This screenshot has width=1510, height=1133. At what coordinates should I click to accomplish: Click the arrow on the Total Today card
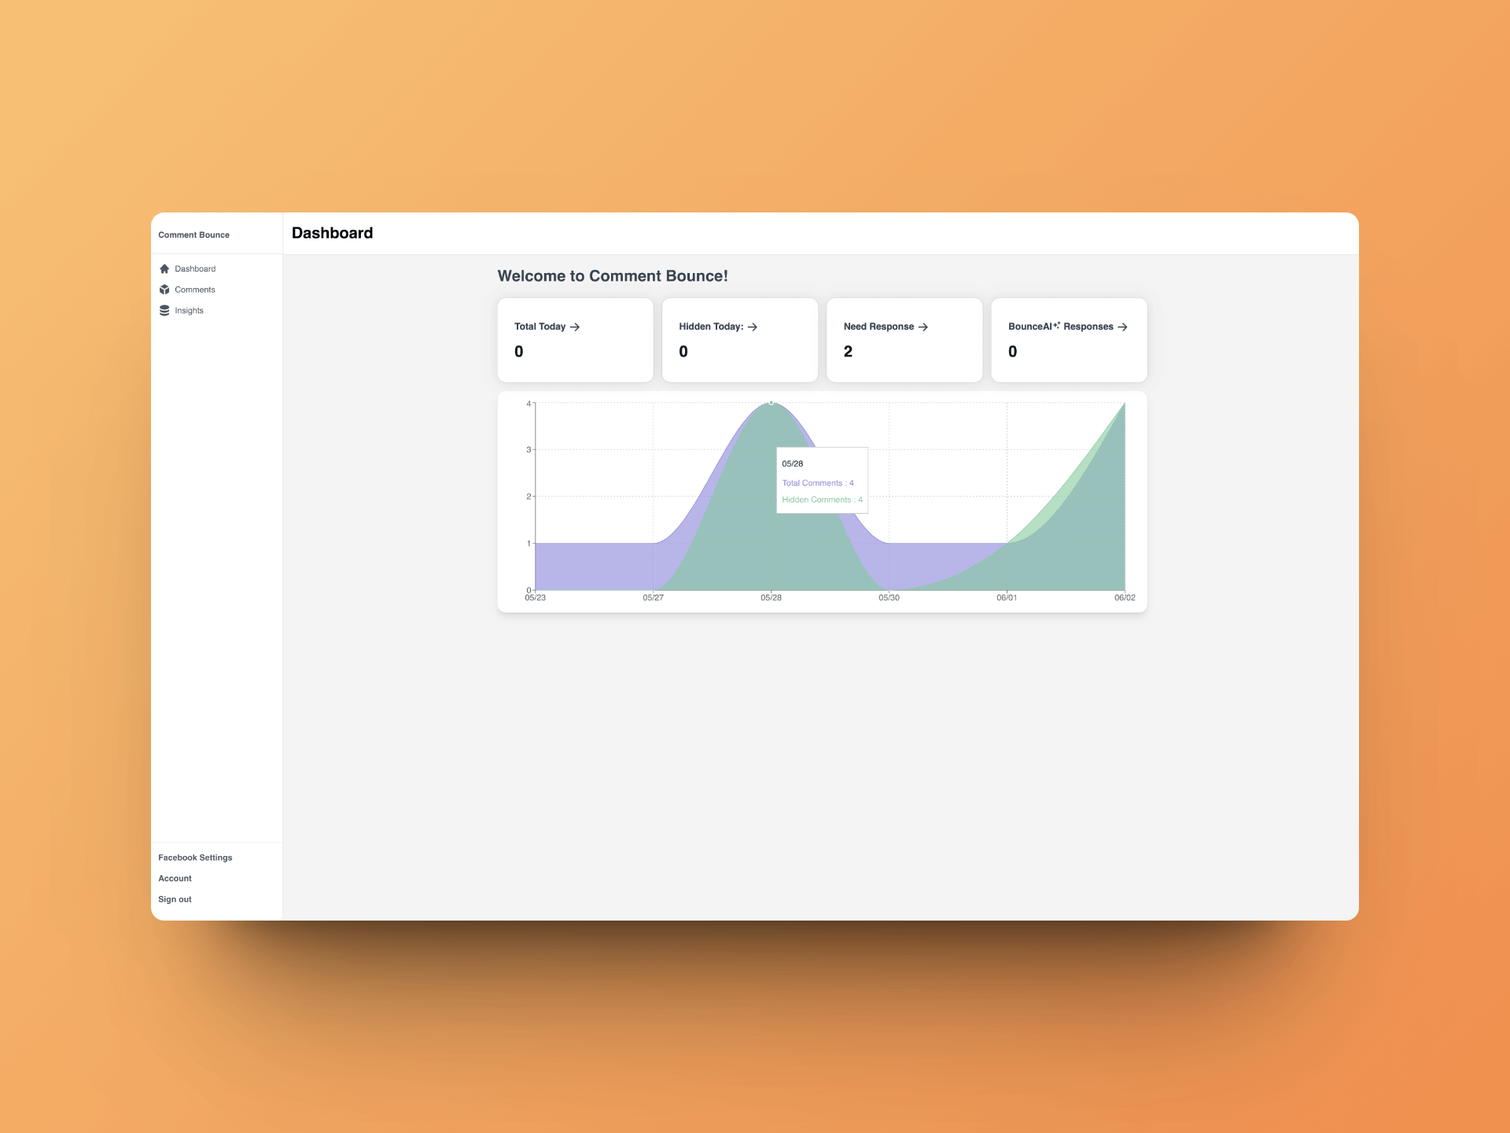coord(576,327)
